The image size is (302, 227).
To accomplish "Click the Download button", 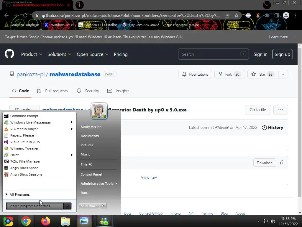I will 265,163.
